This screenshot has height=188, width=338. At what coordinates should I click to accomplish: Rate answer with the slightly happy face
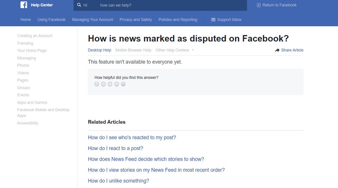117,84
